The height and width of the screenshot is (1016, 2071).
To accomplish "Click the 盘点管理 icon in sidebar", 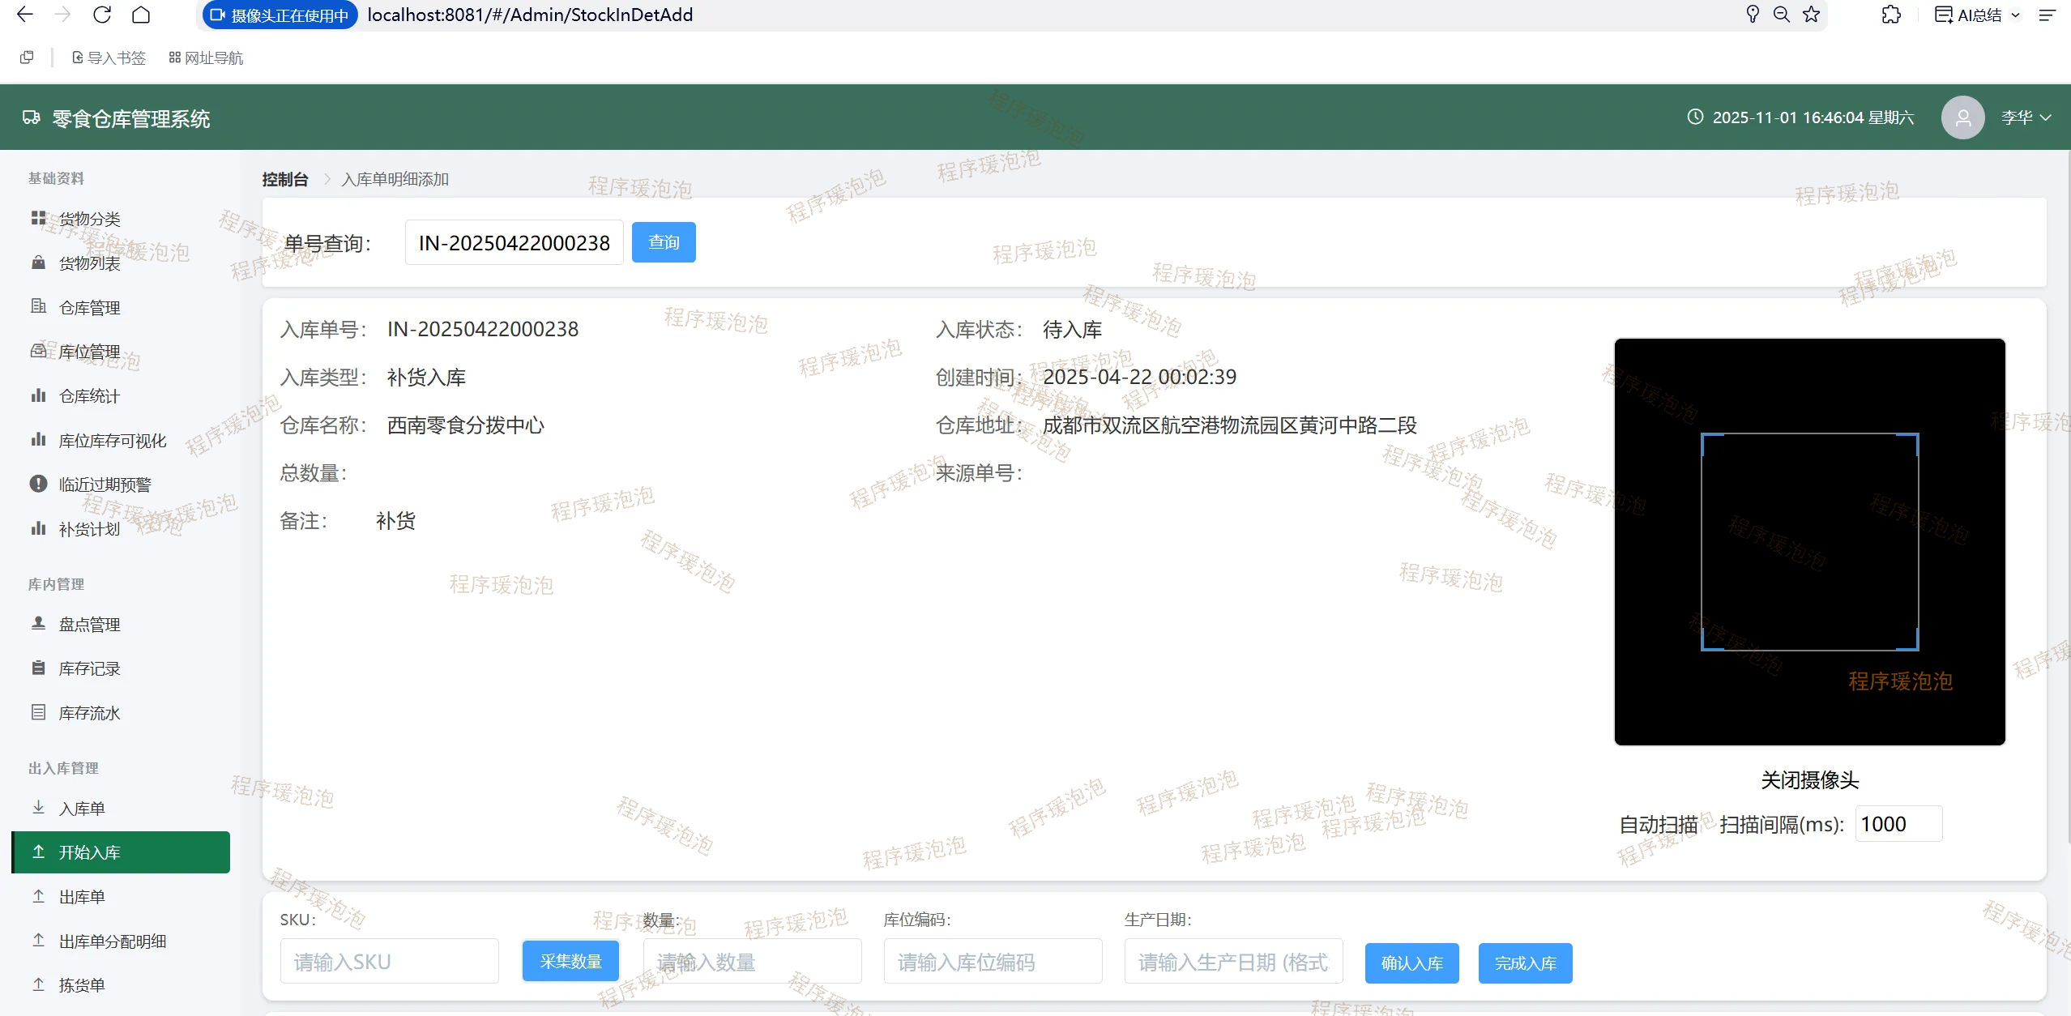I will (38, 623).
